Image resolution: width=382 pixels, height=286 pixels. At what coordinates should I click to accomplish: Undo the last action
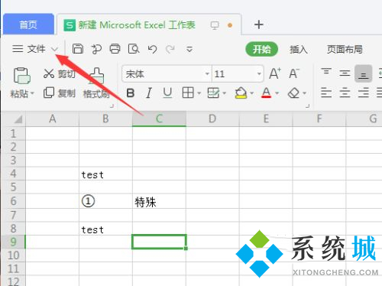pyautogui.click(x=152, y=49)
